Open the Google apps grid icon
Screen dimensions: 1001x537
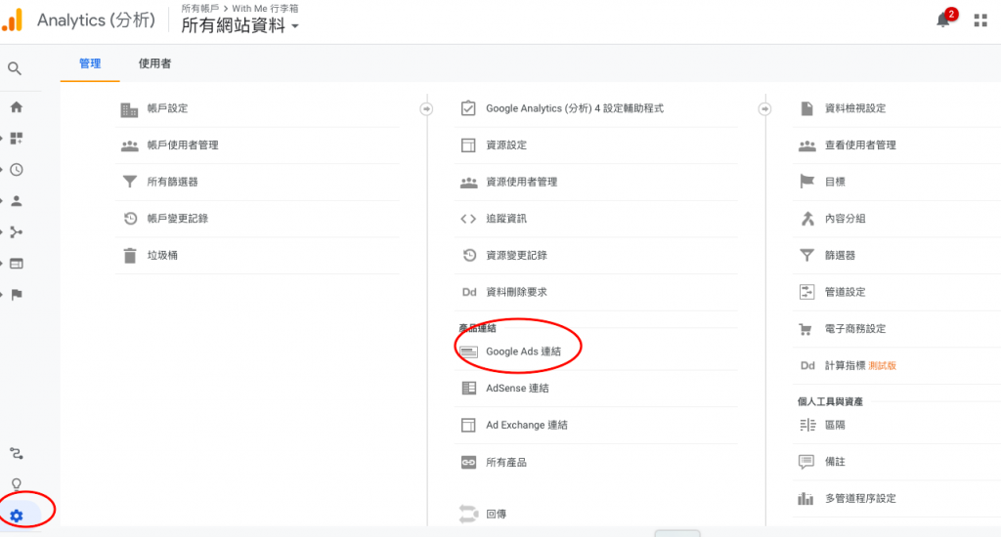click(980, 21)
